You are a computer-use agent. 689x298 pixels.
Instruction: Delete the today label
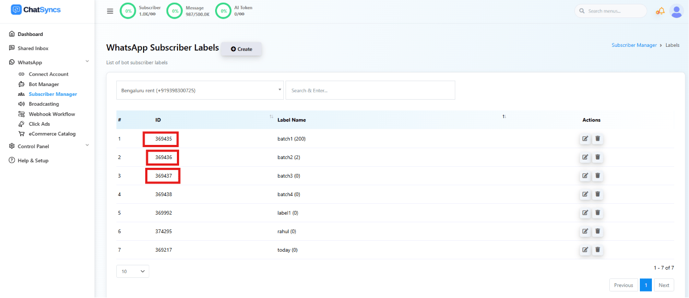[598, 250]
